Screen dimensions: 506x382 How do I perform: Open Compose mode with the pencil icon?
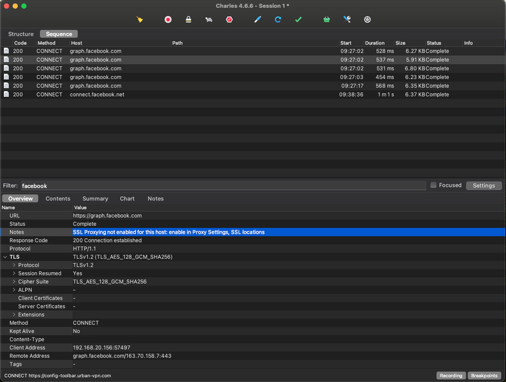click(258, 19)
